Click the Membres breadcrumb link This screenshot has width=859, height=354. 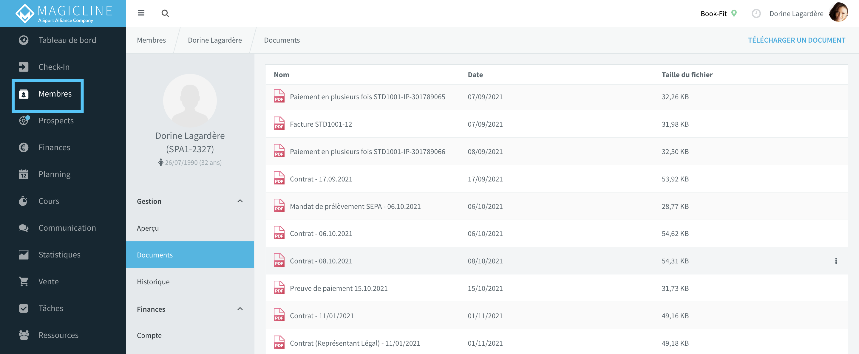pos(151,40)
